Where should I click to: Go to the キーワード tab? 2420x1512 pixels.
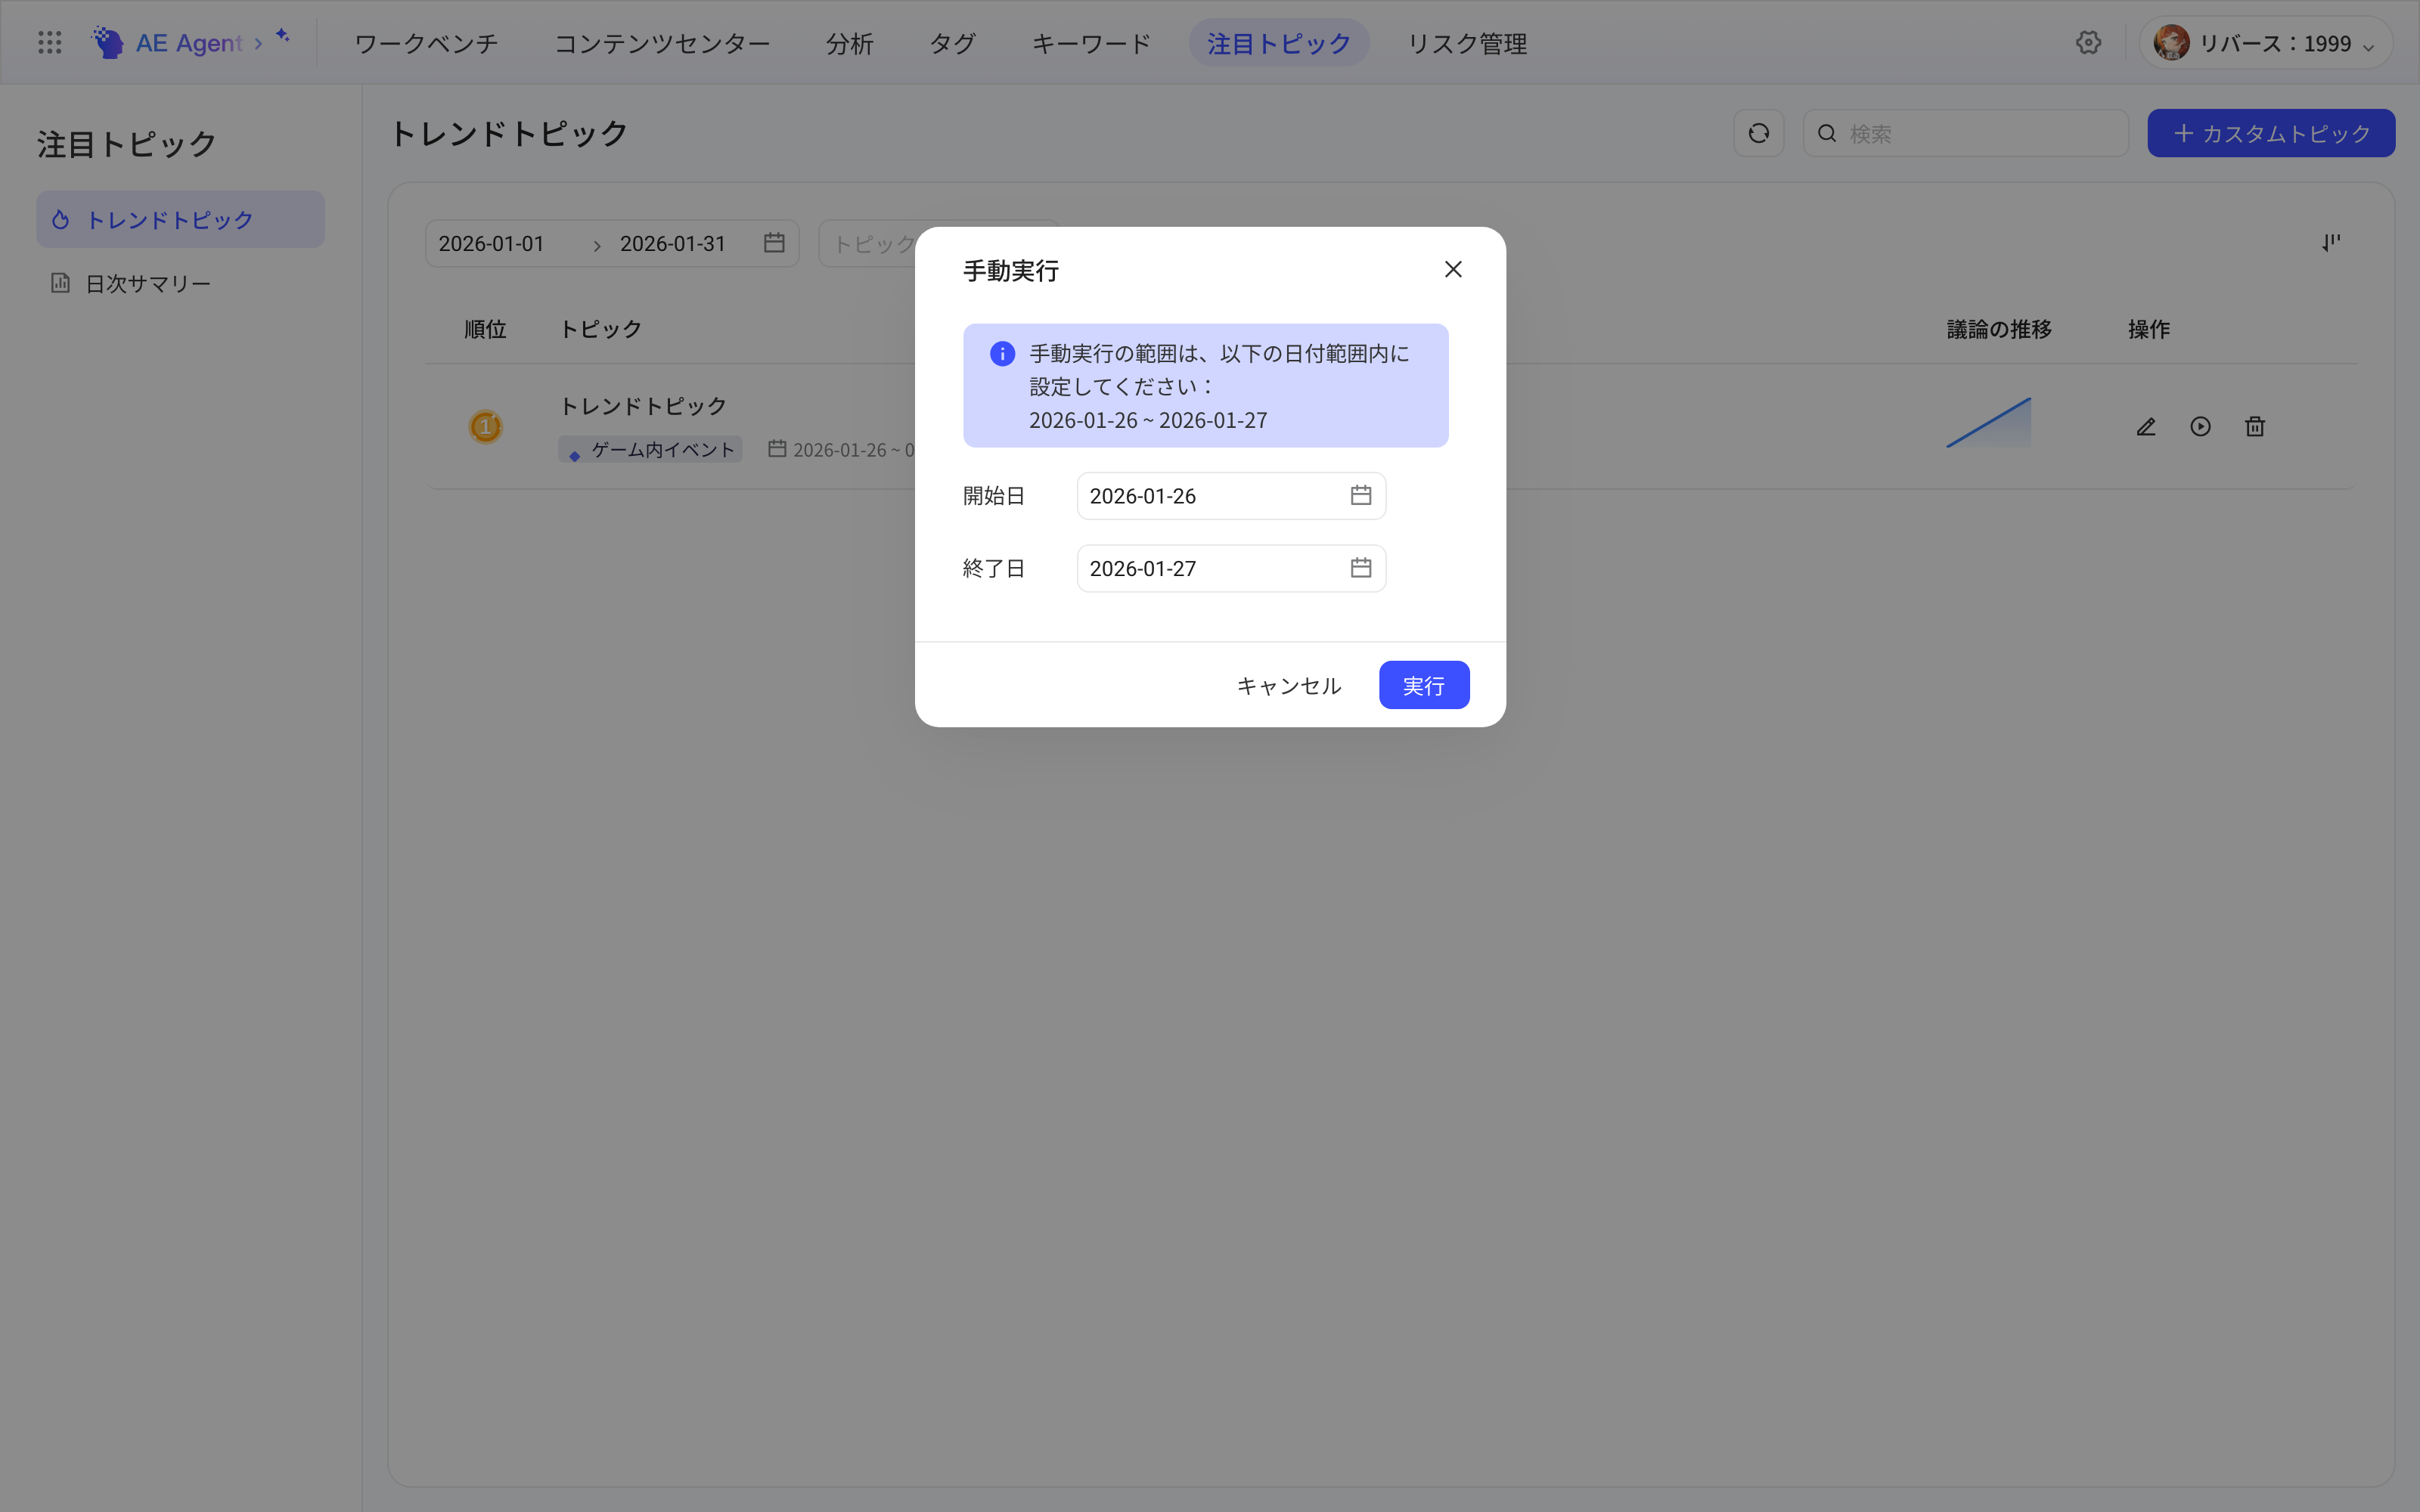1091,43
